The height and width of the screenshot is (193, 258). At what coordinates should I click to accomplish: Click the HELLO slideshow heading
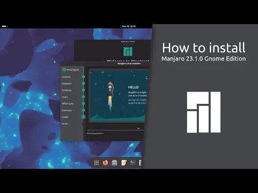point(133,87)
